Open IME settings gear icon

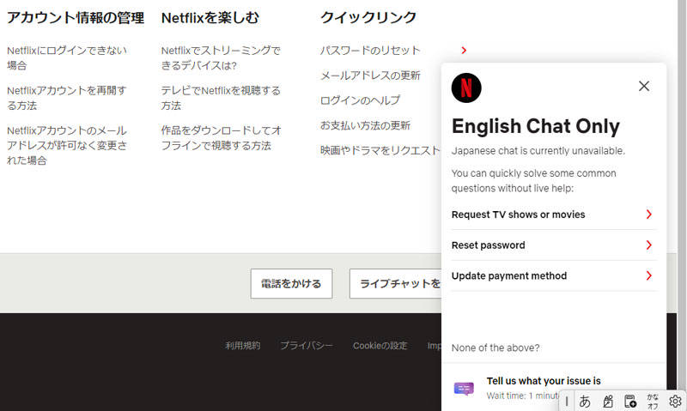(675, 401)
